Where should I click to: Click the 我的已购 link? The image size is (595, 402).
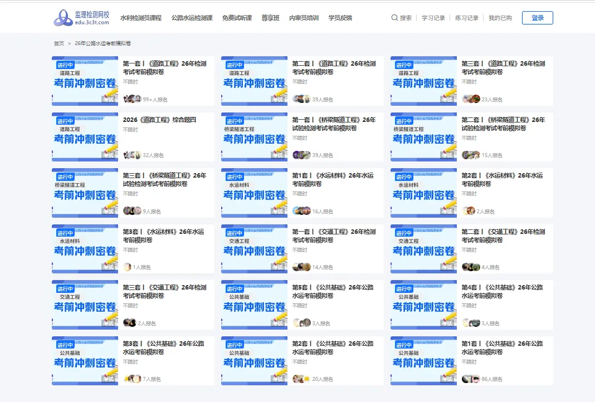[500, 18]
